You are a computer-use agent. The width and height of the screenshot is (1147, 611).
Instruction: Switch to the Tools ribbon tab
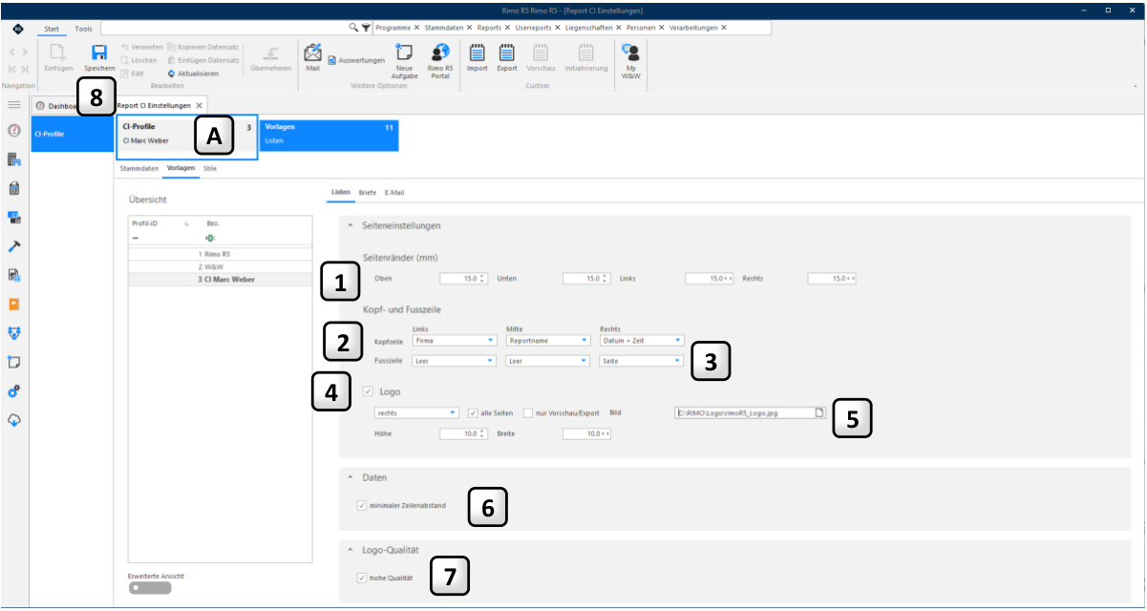(x=84, y=29)
